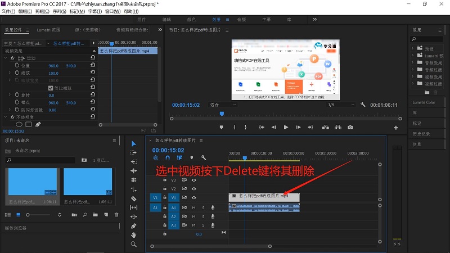Open the Button Editor plus icon

[x=396, y=128]
